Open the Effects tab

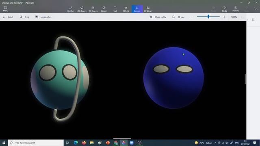126,9
